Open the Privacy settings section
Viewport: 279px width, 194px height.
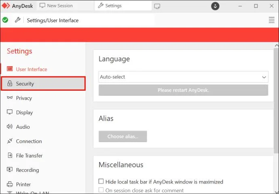tap(43, 98)
